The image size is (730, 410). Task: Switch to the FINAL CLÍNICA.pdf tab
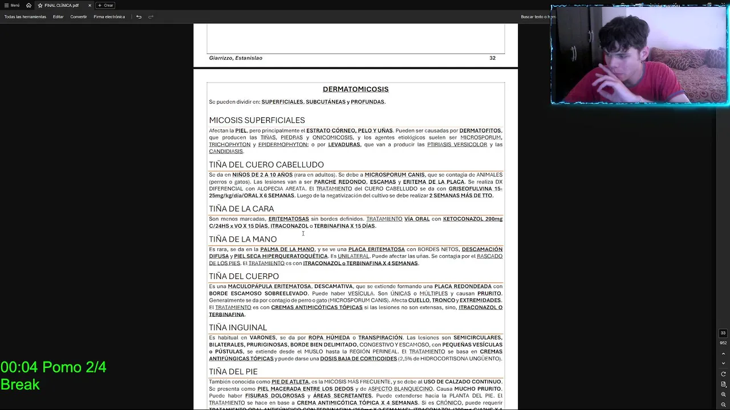[x=62, y=5]
